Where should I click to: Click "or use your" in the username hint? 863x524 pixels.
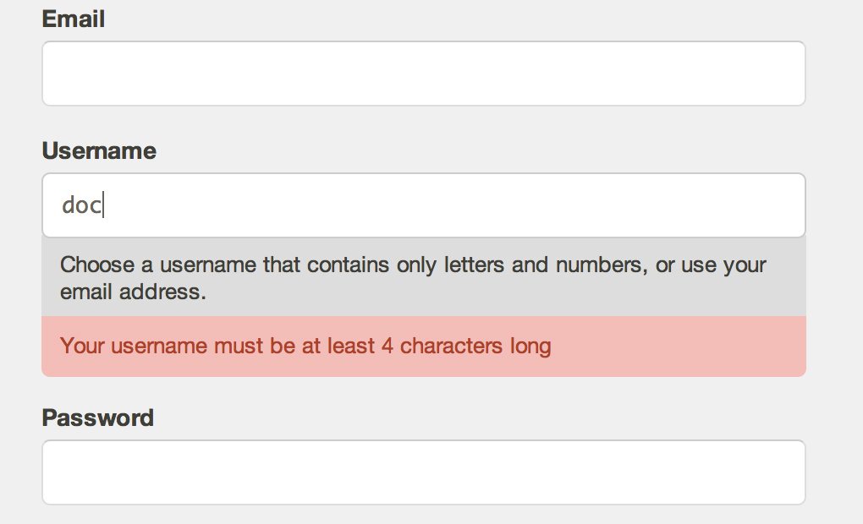(x=711, y=265)
